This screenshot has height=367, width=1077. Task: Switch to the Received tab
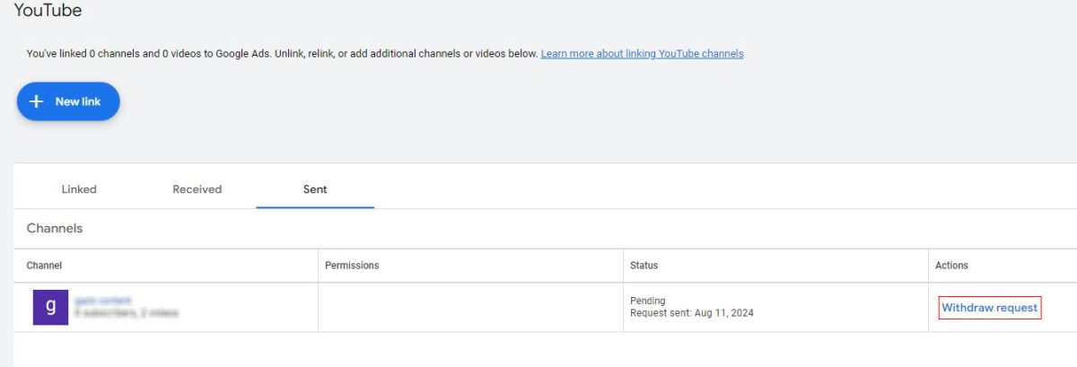(x=197, y=189)
